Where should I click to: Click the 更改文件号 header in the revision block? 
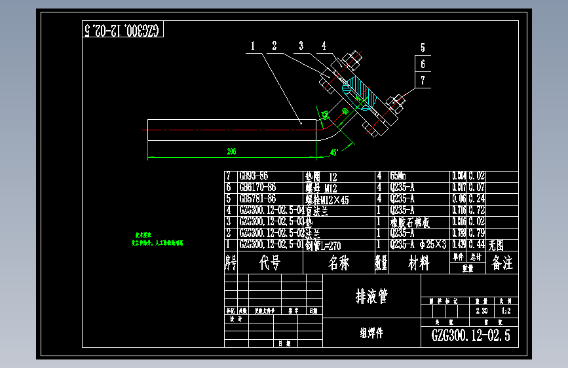(x=265, y=311)
